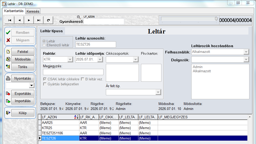Click the Importálás button

click(23, 101)
